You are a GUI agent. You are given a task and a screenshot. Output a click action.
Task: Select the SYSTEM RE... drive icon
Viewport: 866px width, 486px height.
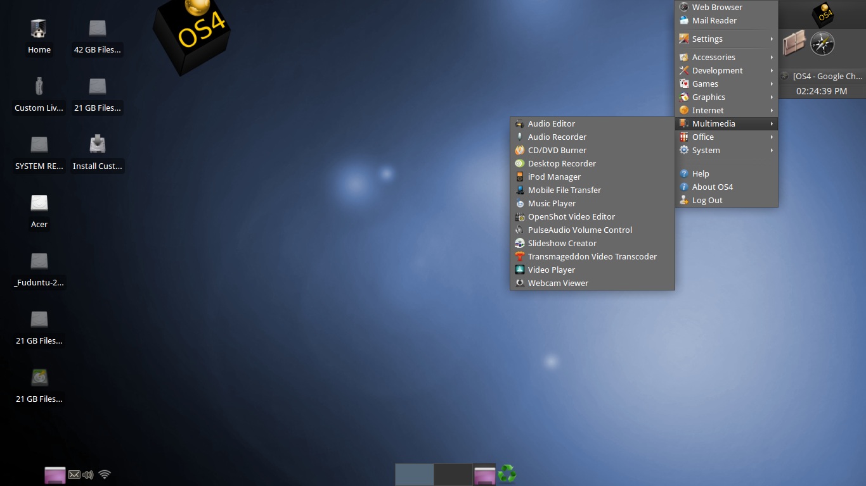(x=39, y=153)
